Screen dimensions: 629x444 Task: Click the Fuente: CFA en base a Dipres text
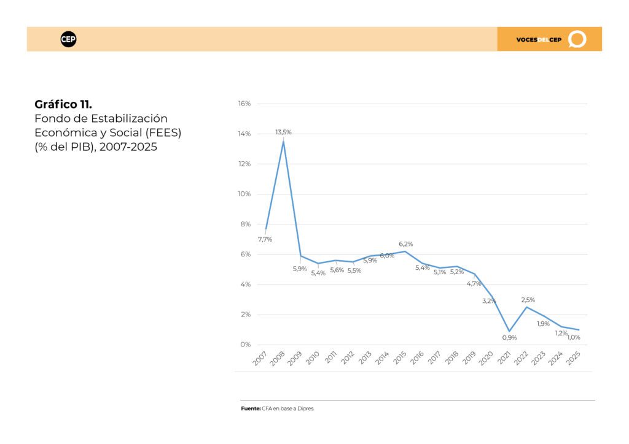click(278, 409)
